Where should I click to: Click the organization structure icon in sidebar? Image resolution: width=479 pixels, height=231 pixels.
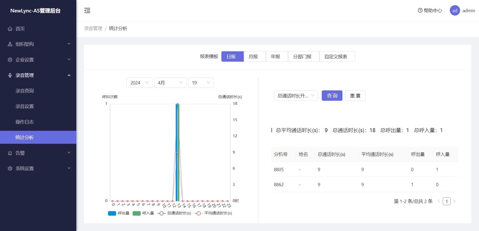pyautogui.click(x=10, y=44)
